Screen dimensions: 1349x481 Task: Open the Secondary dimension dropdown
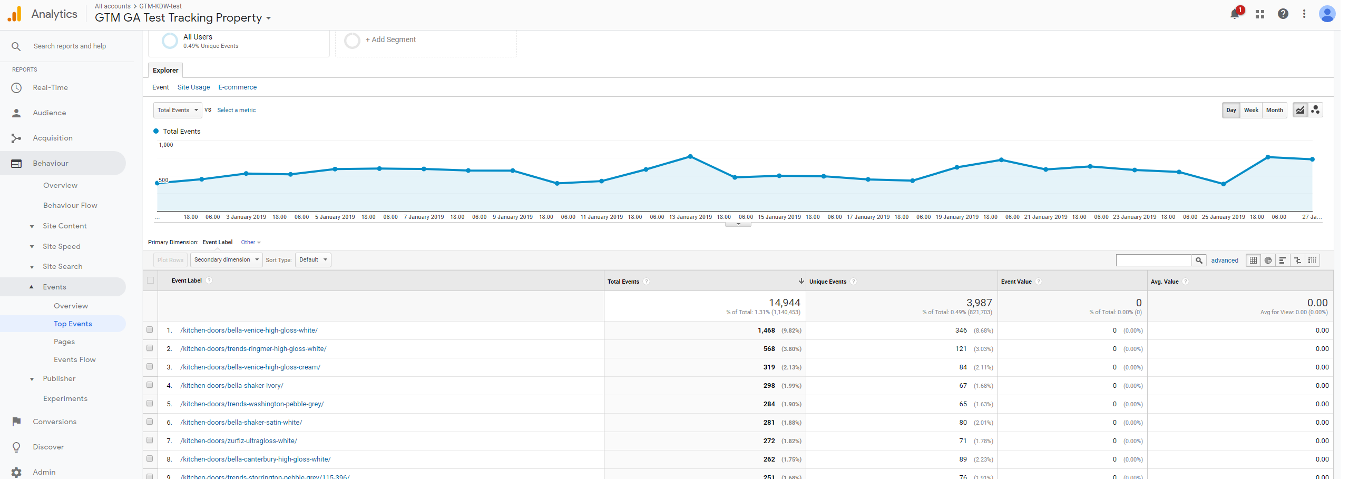226,259
